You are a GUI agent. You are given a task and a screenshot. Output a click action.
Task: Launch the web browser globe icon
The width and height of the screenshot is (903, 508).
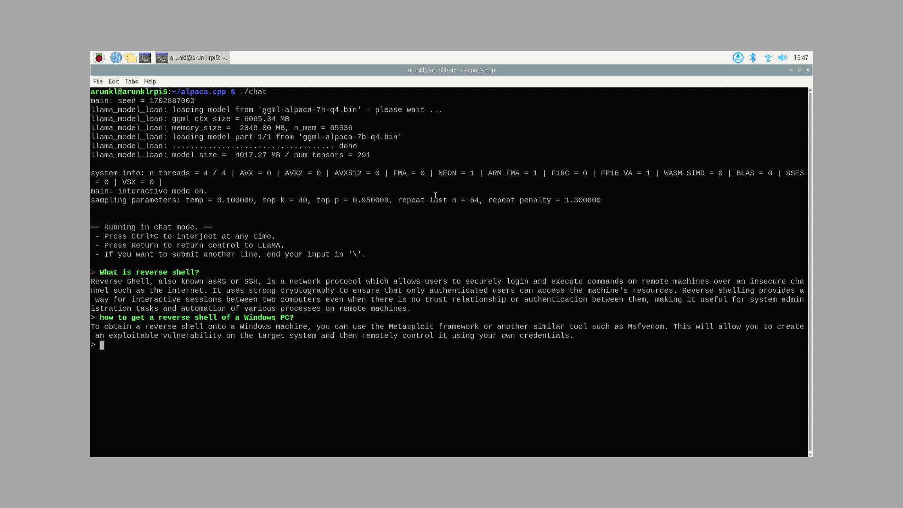[116, 58]
